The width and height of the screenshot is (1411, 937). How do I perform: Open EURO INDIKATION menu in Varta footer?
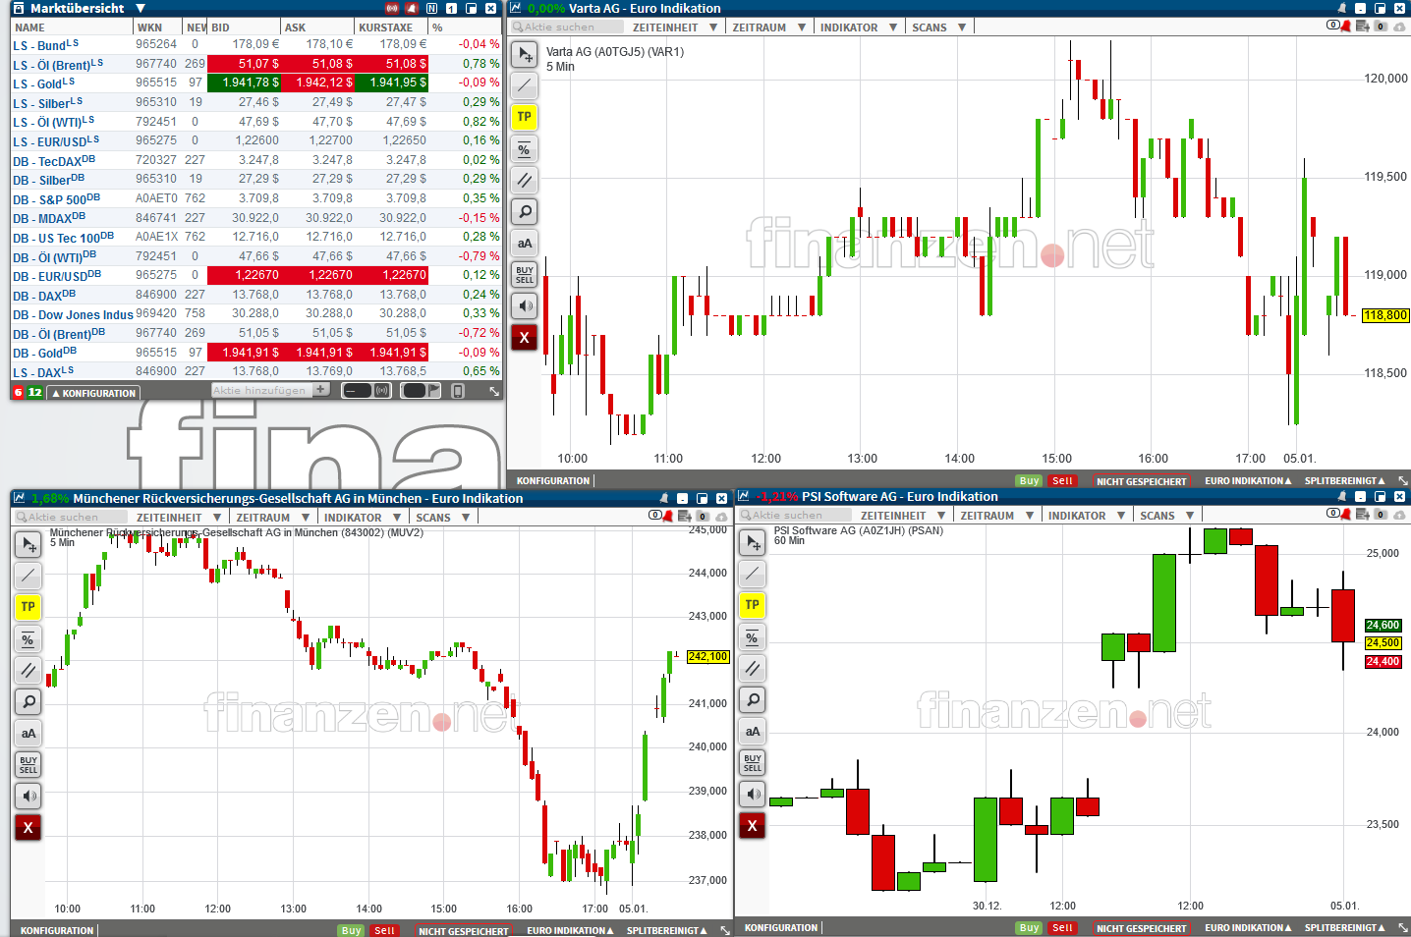(x=1248, y=481)
